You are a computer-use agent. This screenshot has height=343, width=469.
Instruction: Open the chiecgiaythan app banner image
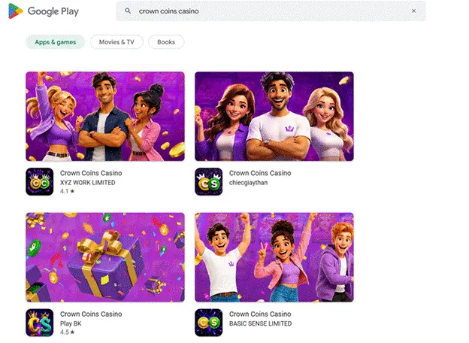pos(274,116)
